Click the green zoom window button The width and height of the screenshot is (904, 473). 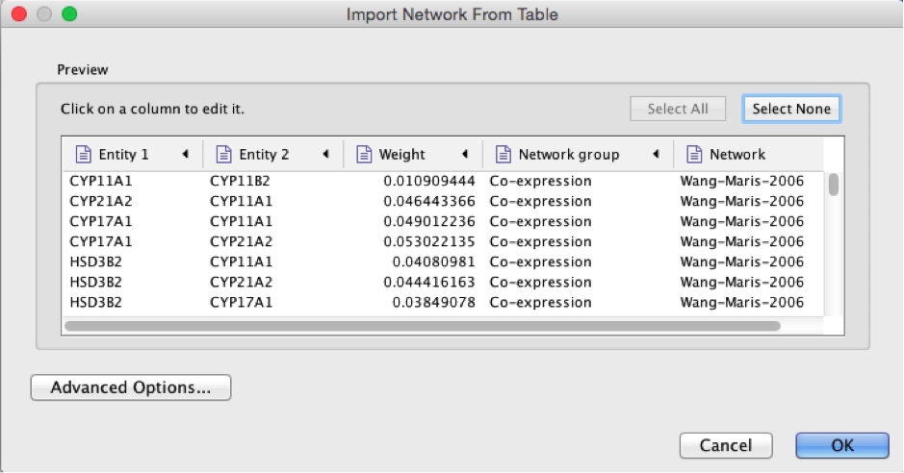click(68, 14)
